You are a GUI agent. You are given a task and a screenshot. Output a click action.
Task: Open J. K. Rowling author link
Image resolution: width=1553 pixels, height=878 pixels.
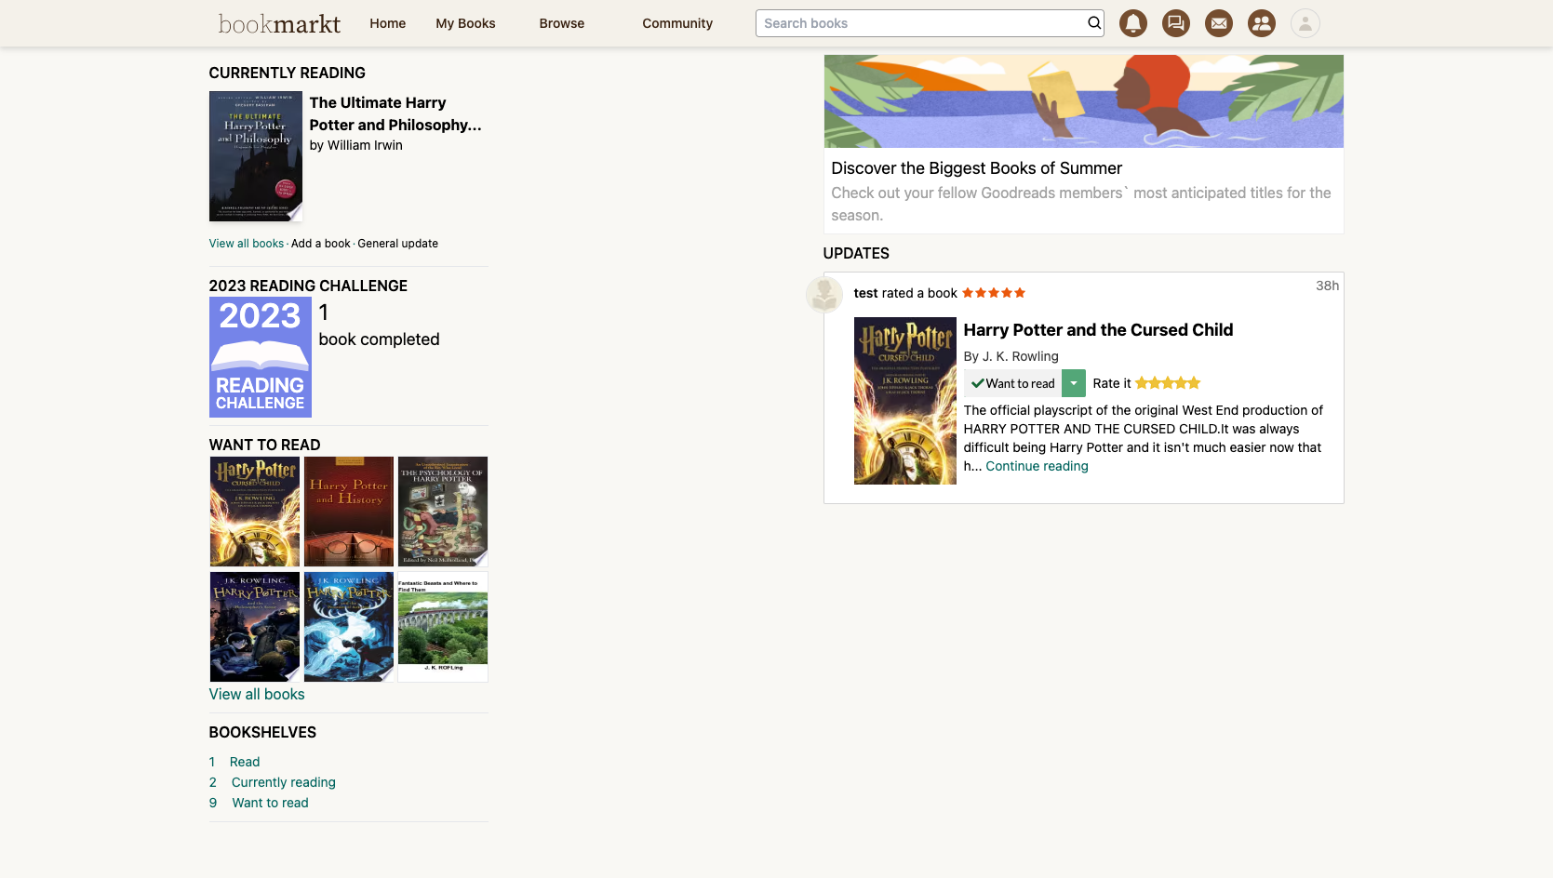[x=1020, y=356]
